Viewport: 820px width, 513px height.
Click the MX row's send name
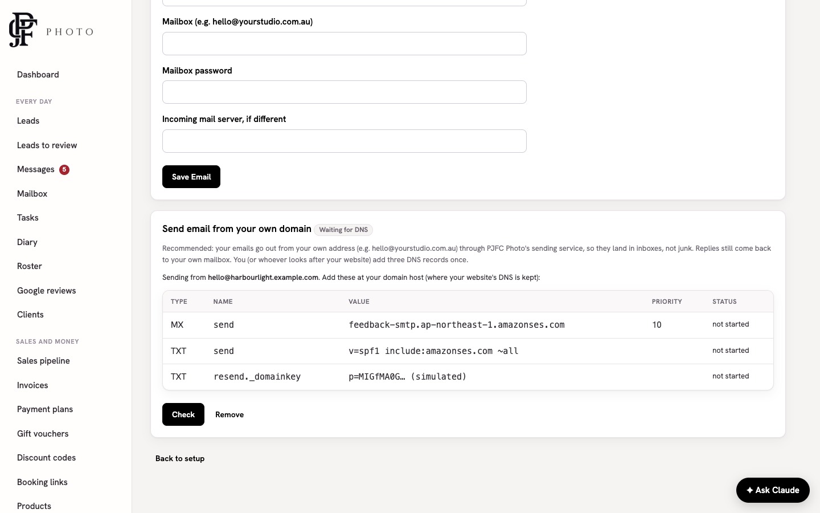[x=224, y=325]
